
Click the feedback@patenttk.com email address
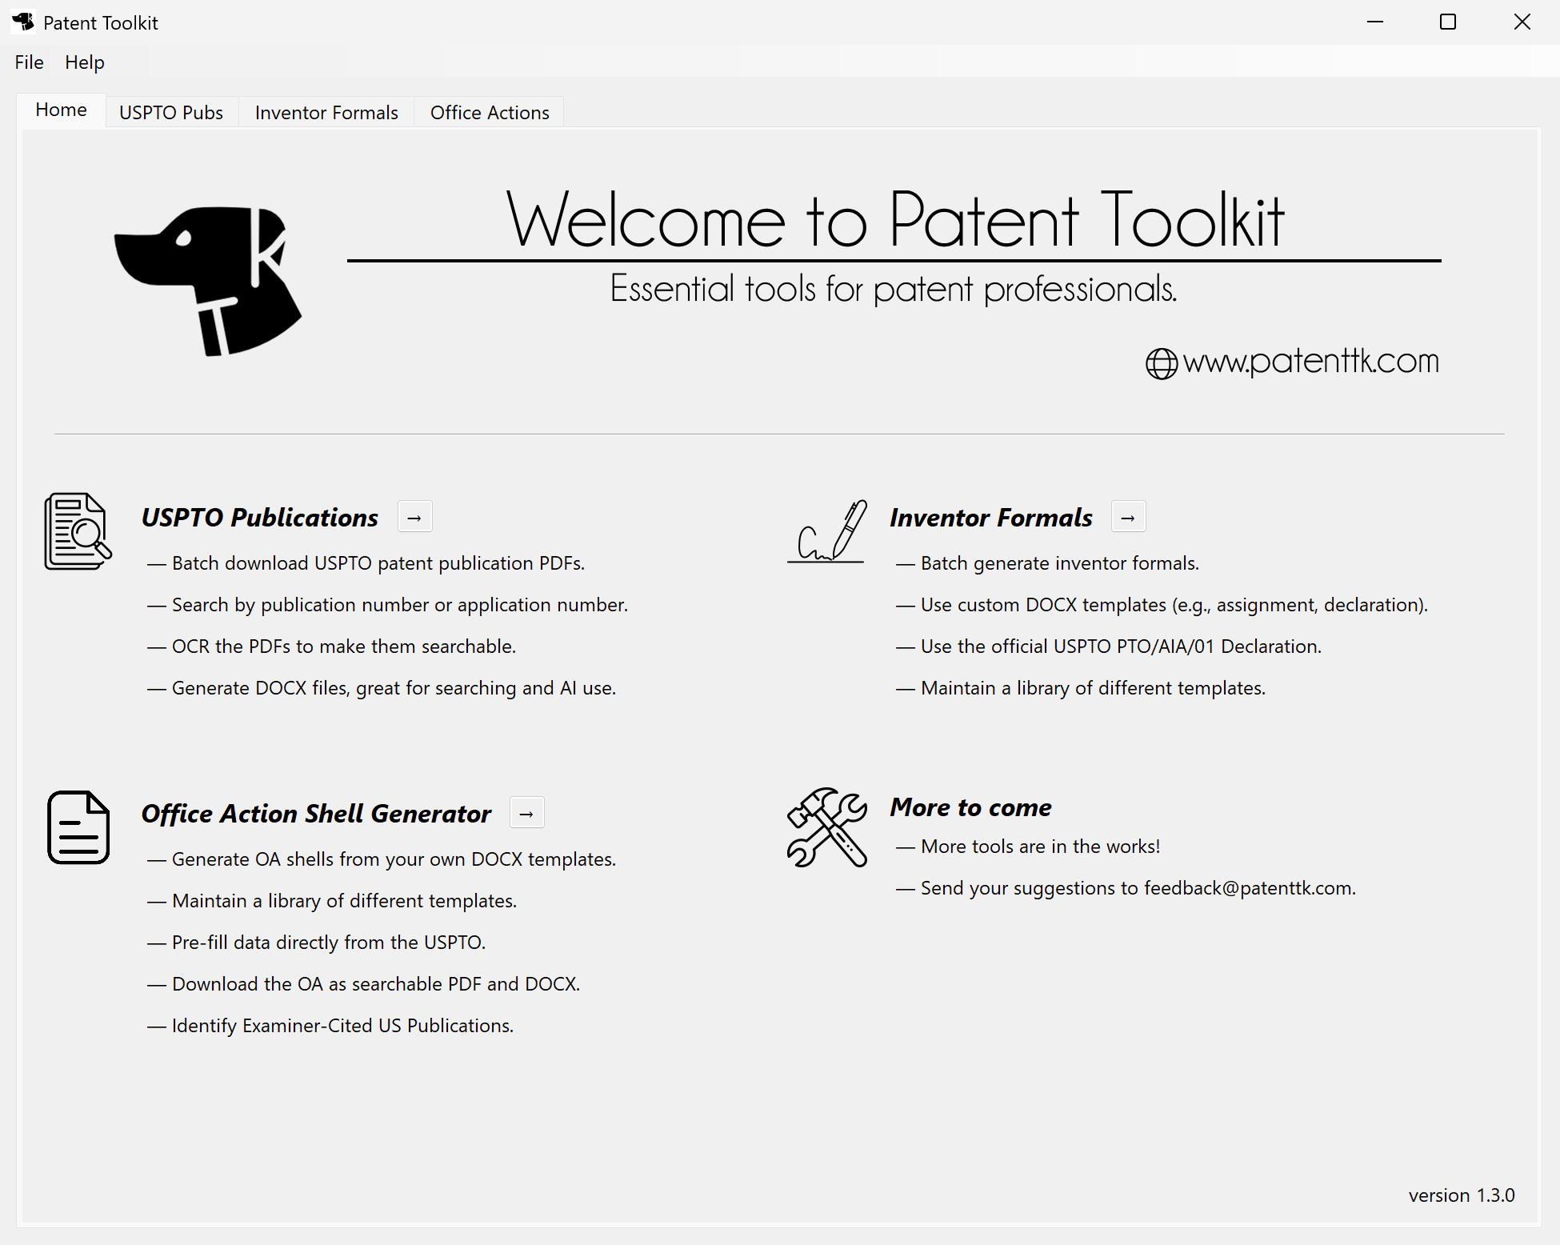[x=1250, y=887]
